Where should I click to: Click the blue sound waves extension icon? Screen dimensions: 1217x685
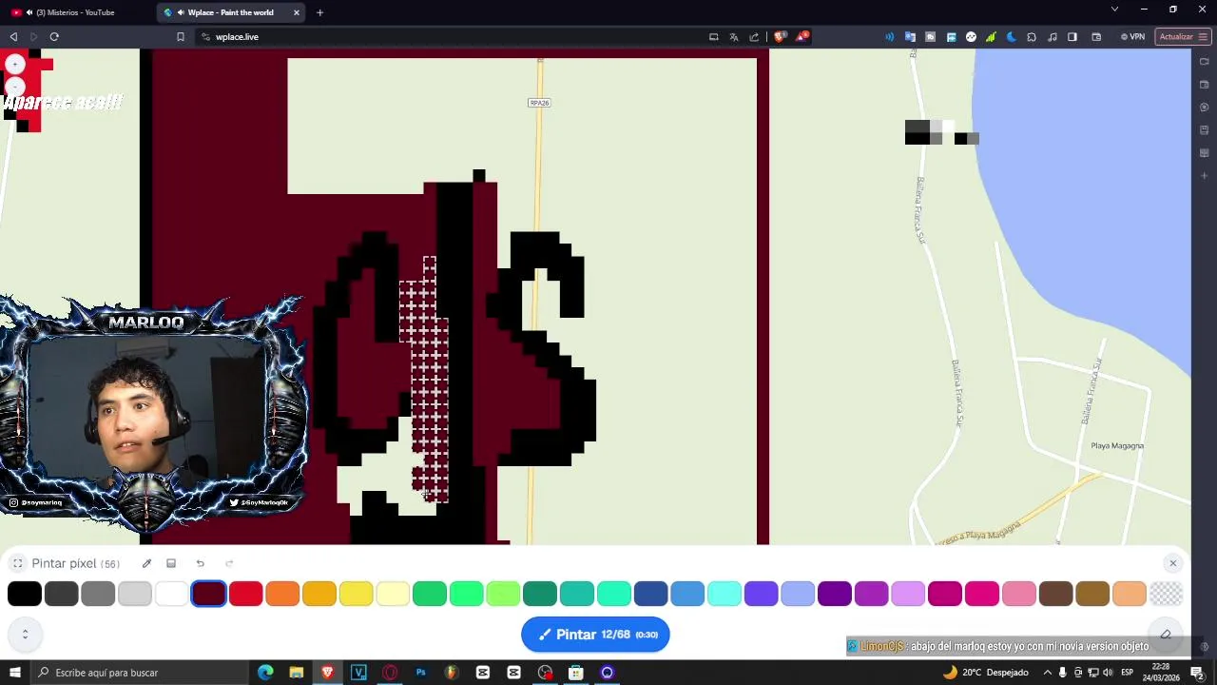point(889,37)
